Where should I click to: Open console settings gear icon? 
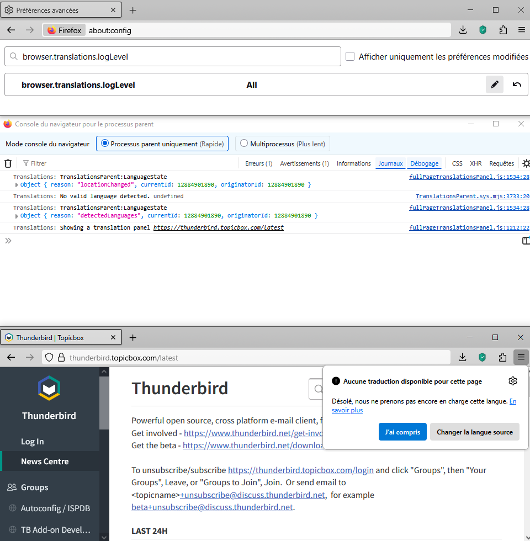click(526, 163)
